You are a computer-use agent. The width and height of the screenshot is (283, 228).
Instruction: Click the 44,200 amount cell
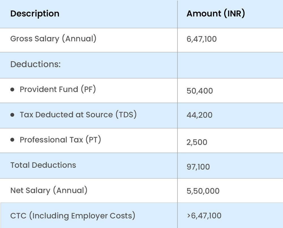point(199,115)
